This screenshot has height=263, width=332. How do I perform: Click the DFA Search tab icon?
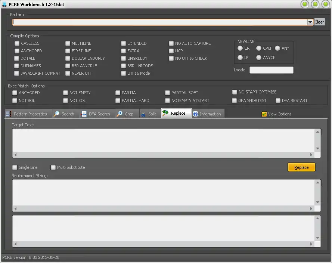click(84, 114)
